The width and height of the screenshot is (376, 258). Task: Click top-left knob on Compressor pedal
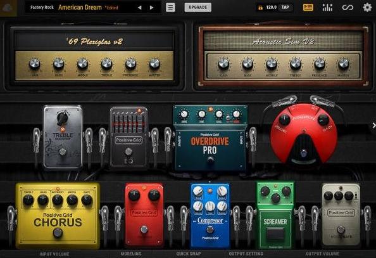198,191
